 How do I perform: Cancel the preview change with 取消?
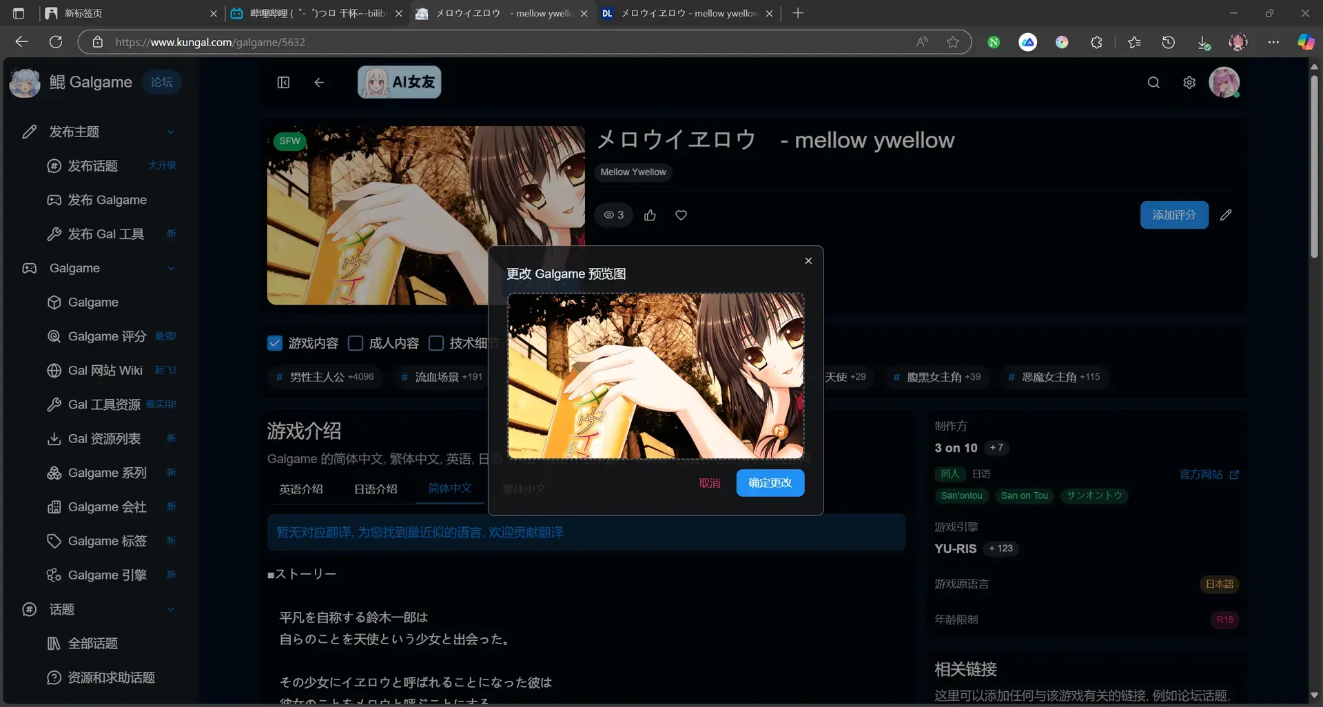709,483
